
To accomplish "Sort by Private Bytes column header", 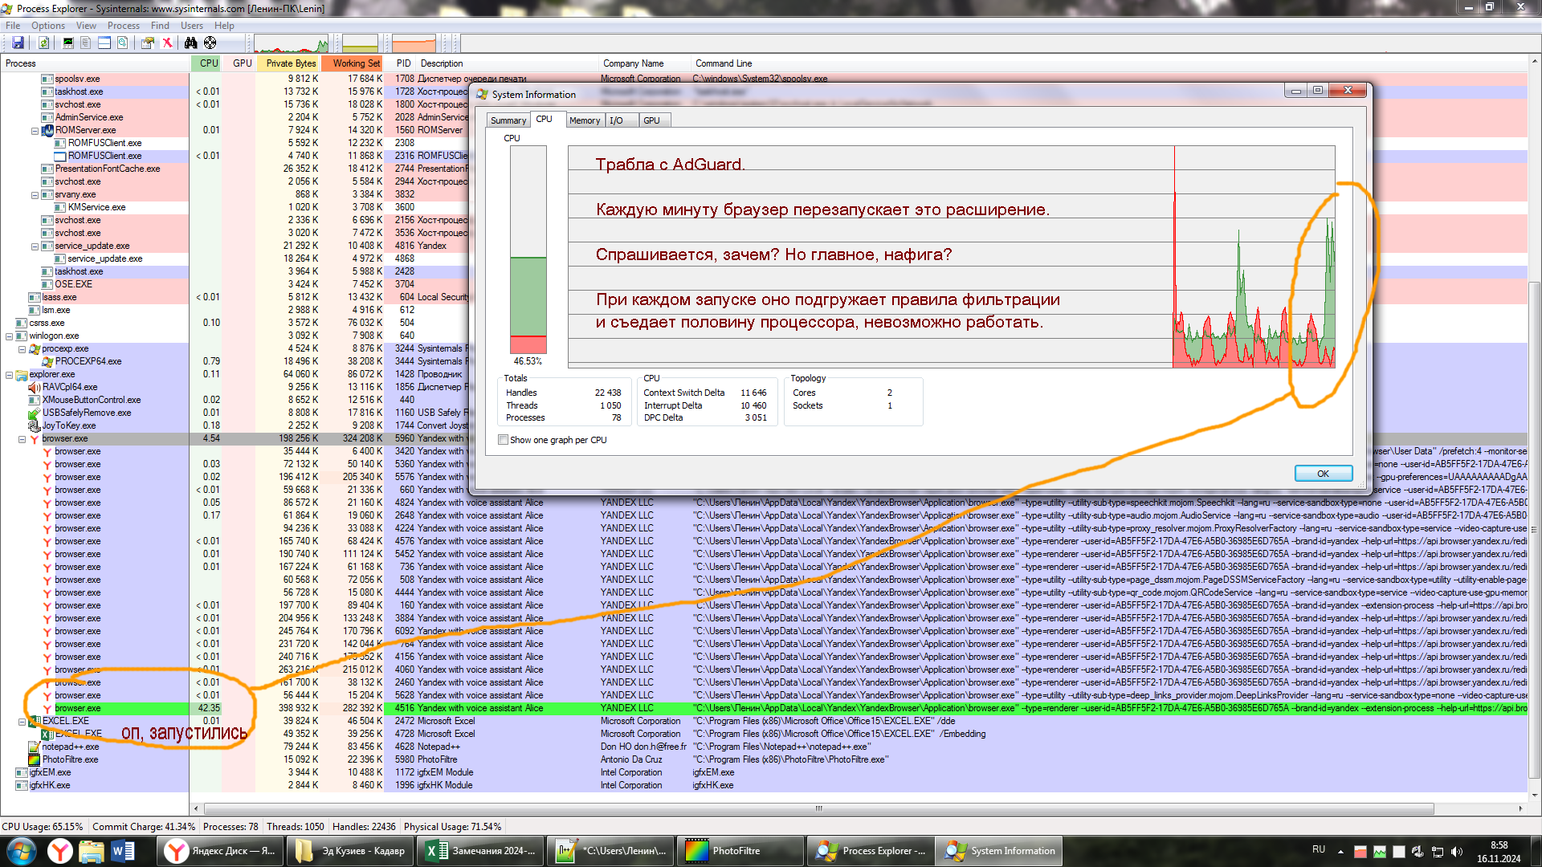I will click(x=289, y=63).
